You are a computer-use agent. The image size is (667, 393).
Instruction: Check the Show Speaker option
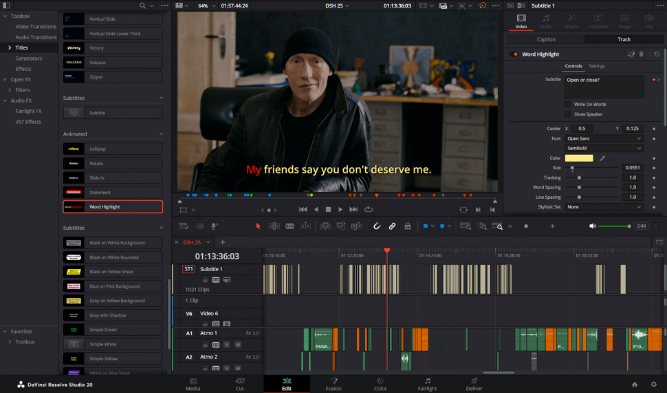click(568, 114)
